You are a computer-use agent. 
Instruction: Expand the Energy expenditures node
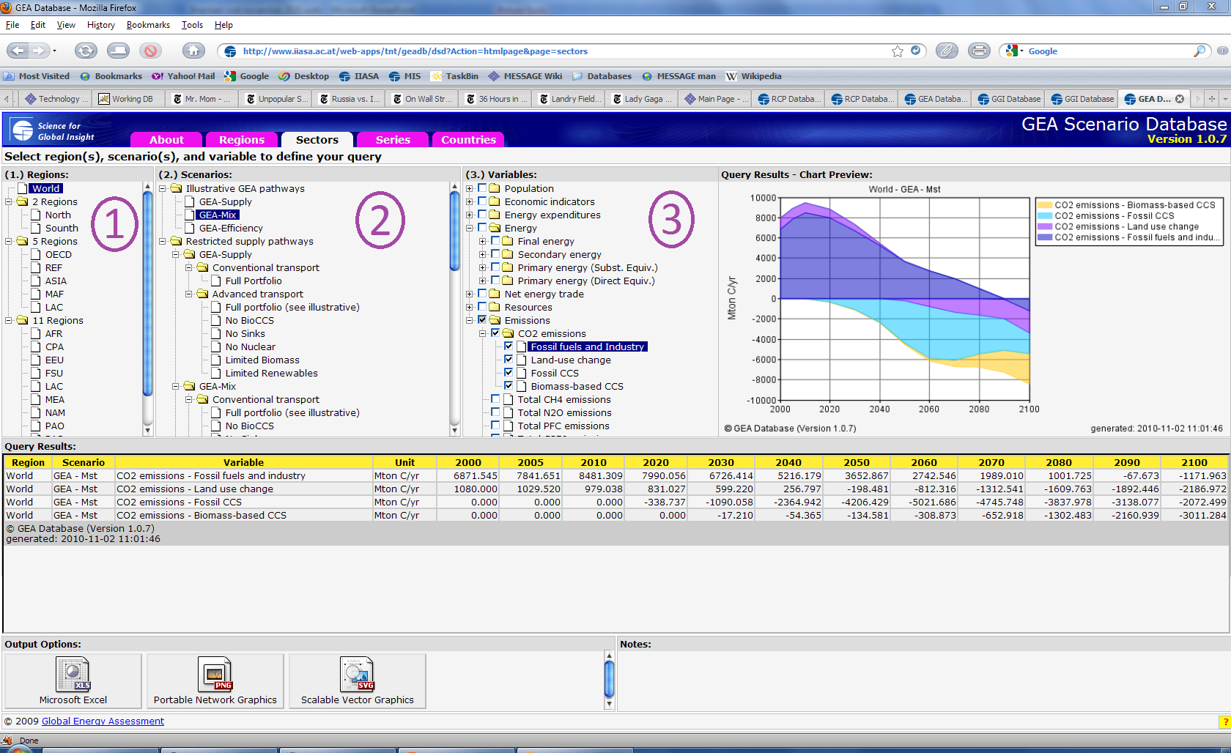pyautogui.click(x=470, y=215)
